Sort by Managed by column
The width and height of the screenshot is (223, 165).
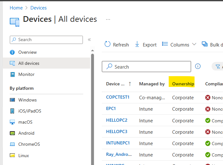click(152, 84)
